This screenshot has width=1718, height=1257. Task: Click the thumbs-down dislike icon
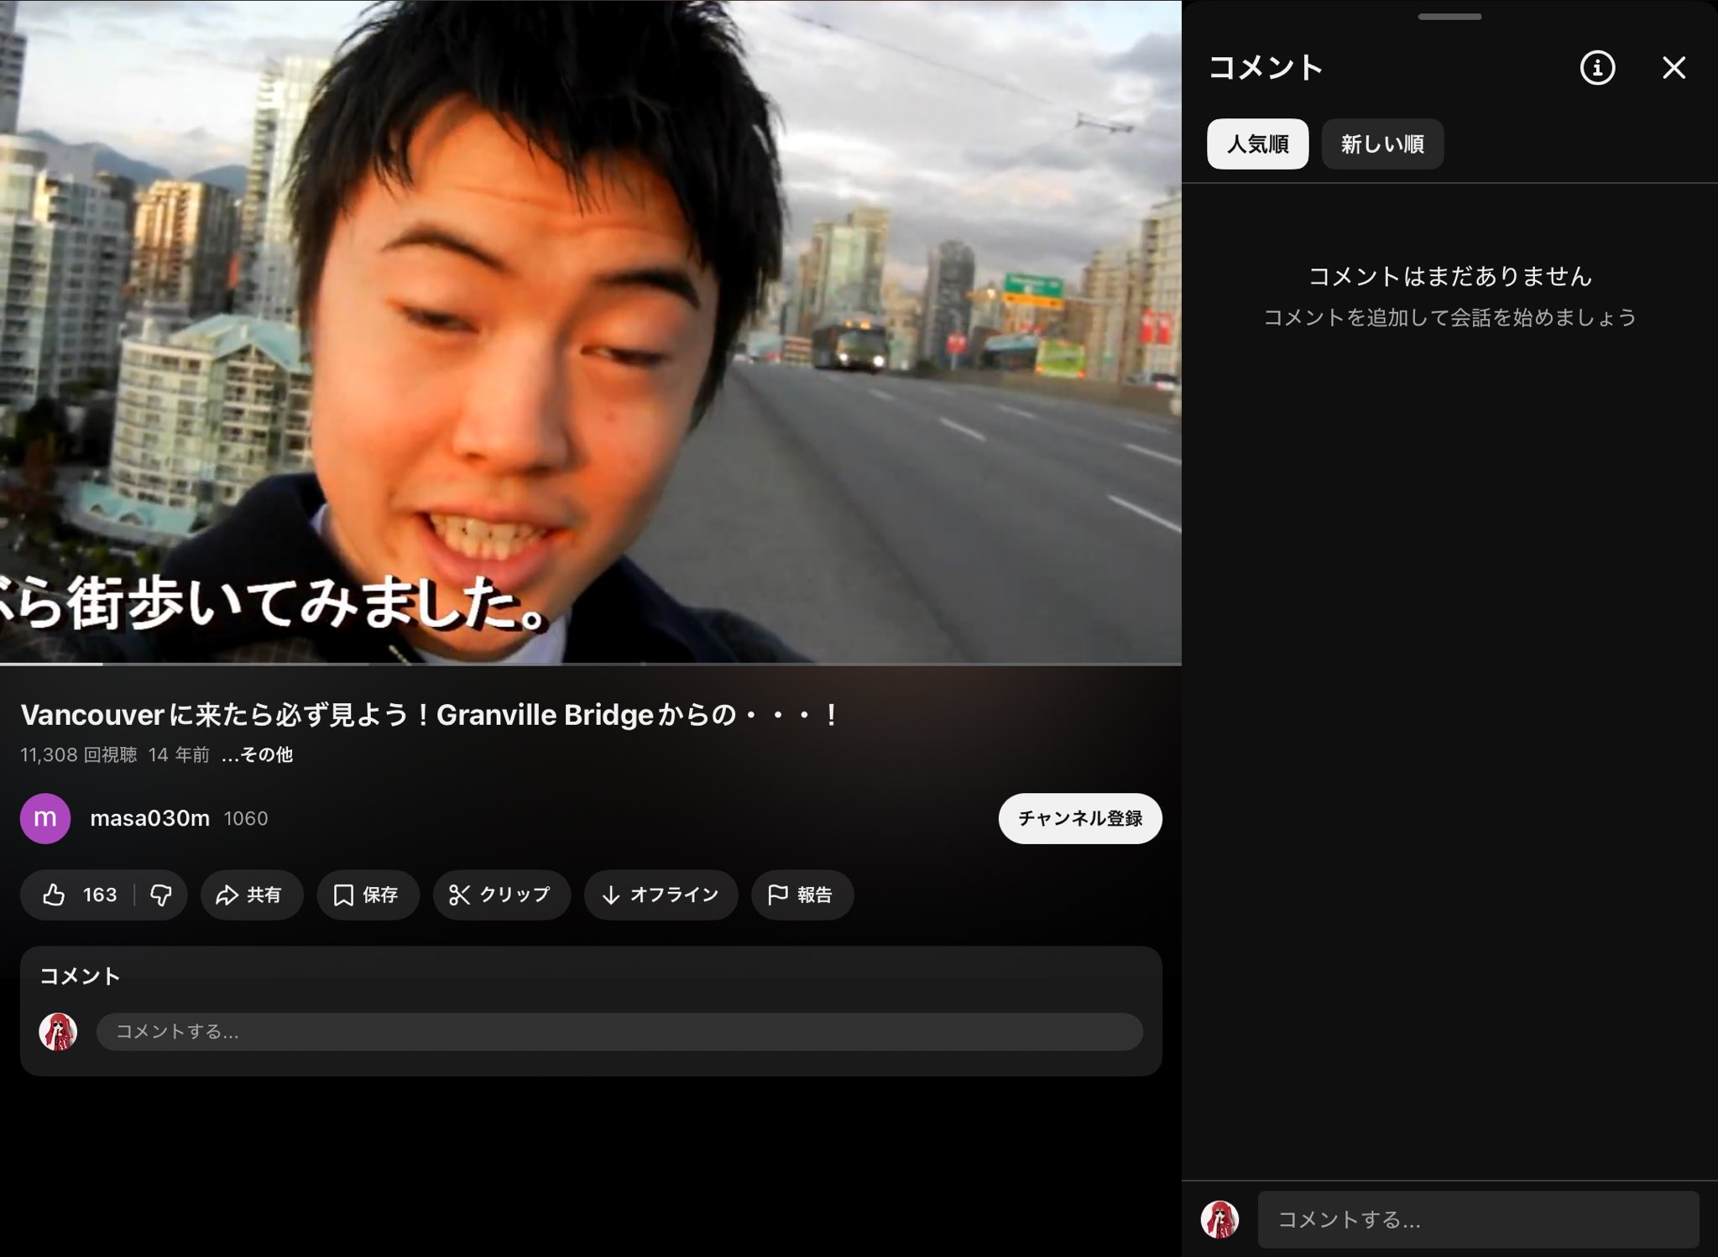point(161,895)
